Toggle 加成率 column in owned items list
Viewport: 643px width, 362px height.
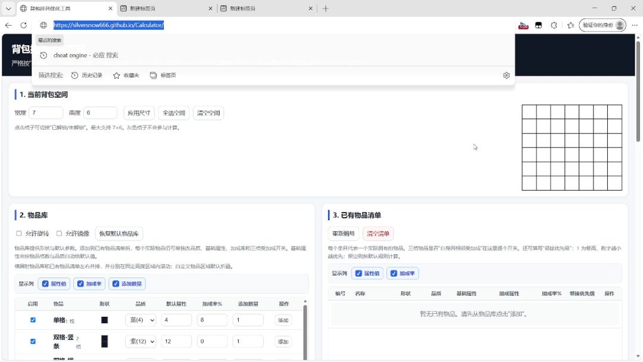pyautogui.click(x=402, y=273)
